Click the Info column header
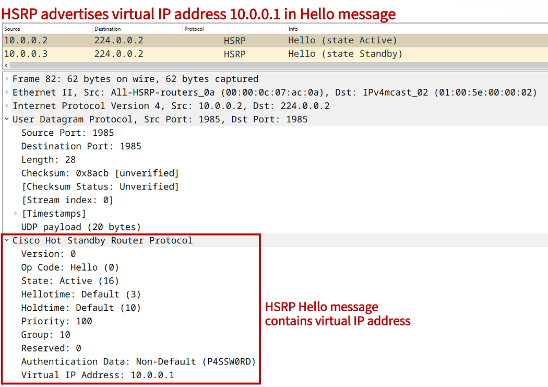Image resolution: width=548 pixels, height=387 pixels. pyautogui.click(x=416, y=29)
